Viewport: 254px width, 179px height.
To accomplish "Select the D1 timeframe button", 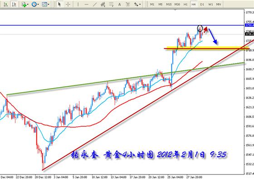I will 202,5.
